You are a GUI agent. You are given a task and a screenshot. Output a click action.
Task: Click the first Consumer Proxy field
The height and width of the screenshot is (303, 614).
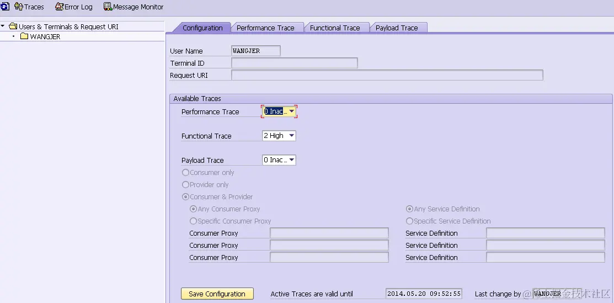pyautogui.click(x=329, y=233)
